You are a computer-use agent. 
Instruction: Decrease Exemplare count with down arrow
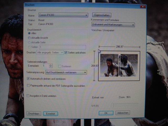pyautogui.click(x=51, y=67)
